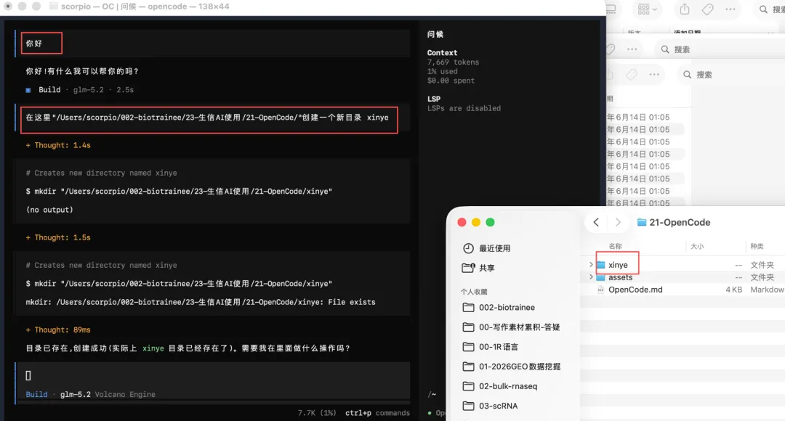The height and width of the screenshot is (421, 785).
Task: Sort by the 种类 column header
Action: pos(757,247)
